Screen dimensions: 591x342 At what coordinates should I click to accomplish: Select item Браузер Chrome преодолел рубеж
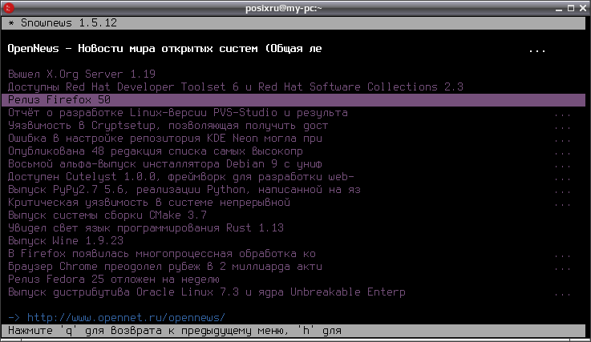pos(165,266)
